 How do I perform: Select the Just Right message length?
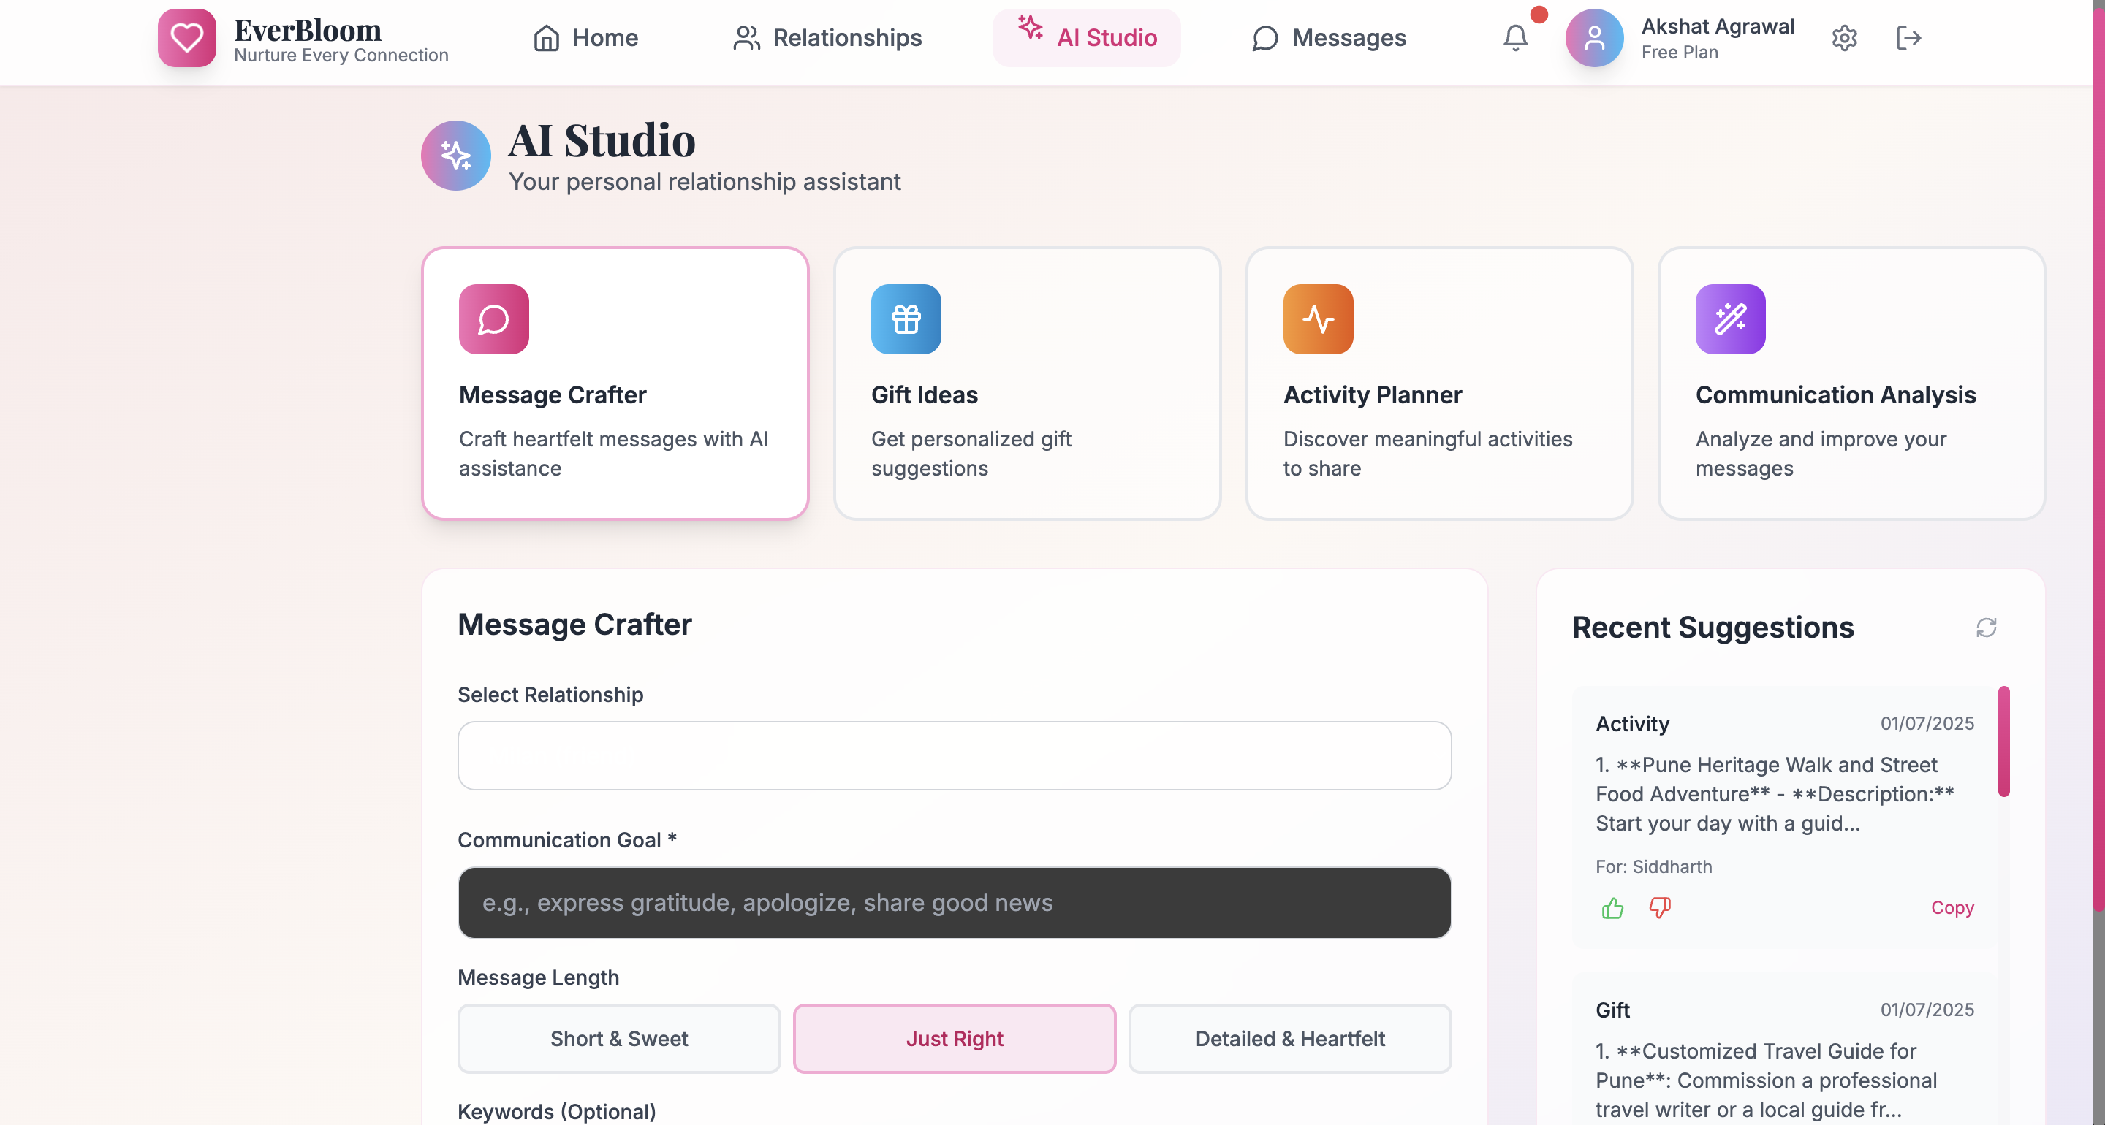coord(954,1038)
